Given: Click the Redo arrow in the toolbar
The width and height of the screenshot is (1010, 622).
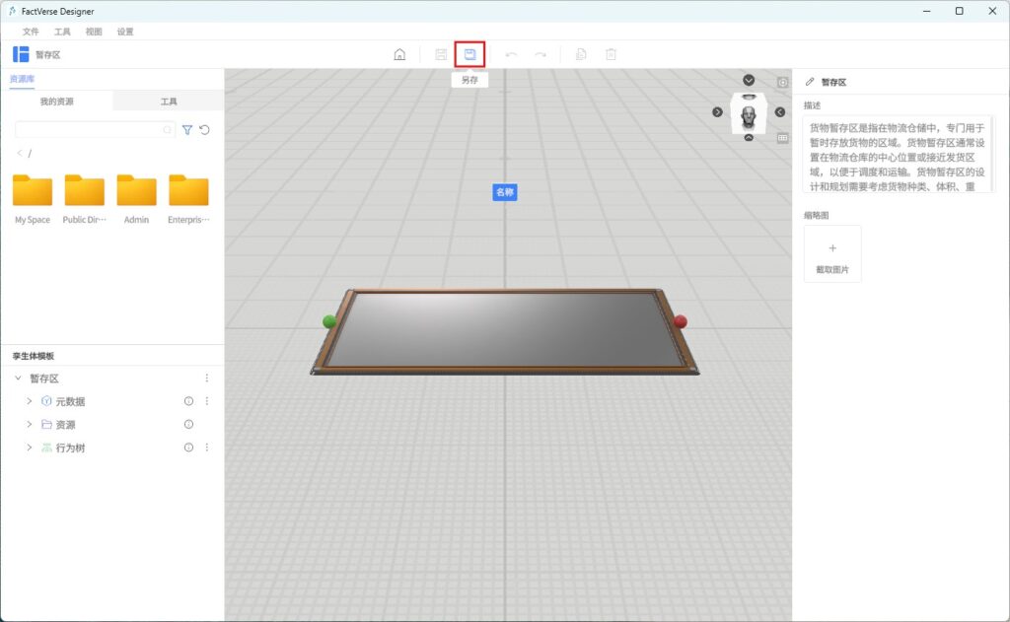Looking at the screenshot, I should 541,54.
